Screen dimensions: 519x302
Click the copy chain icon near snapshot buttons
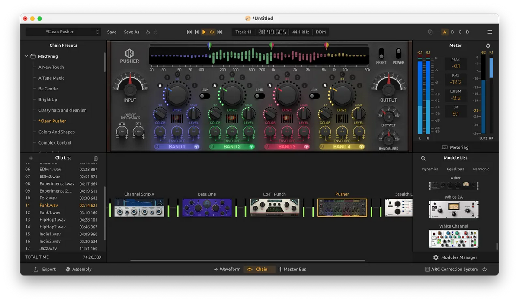point(430,32)
